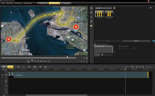Expand the filter preset dropdown arrow
This screenshot has height=96, width=155.
(99, 55)
